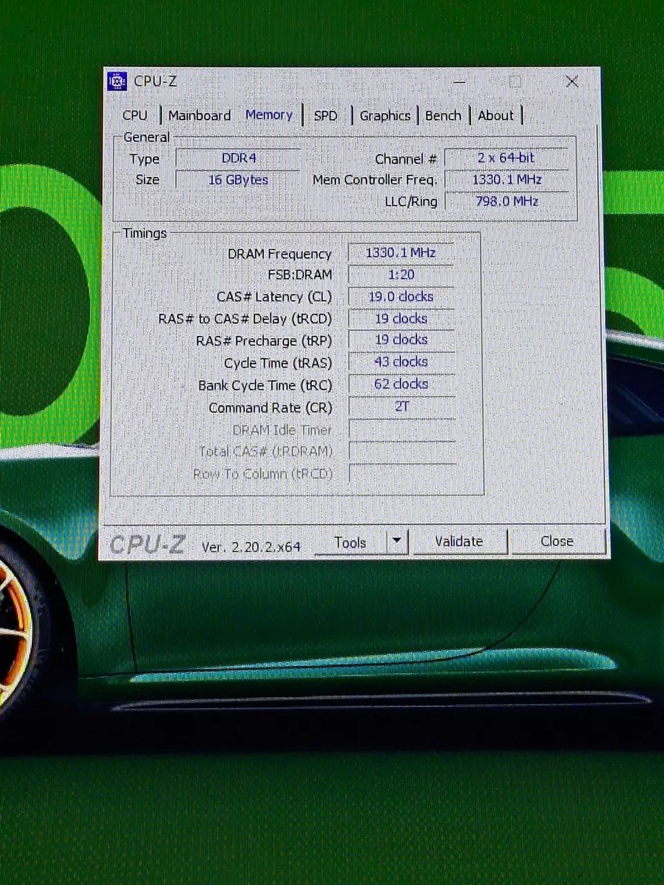Click the FSB:DRAM value 1:20
664x885 pixels.
401,275
